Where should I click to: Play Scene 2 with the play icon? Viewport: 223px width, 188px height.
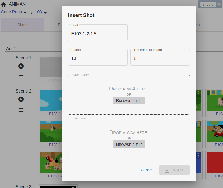click(x=21, y=99)
